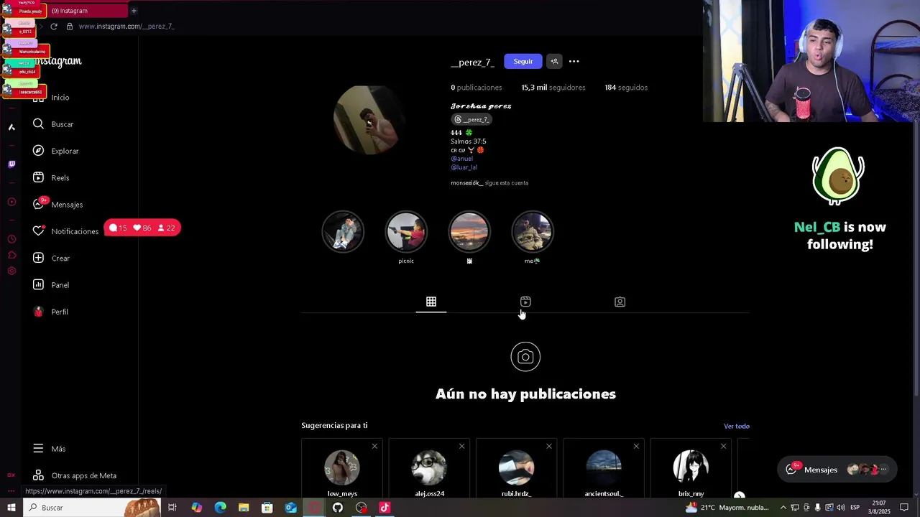Image resolution: width=920 pixels, height=517 pixels.
Task: Open Otras apps de Meta
Action: tap(74, 475)
